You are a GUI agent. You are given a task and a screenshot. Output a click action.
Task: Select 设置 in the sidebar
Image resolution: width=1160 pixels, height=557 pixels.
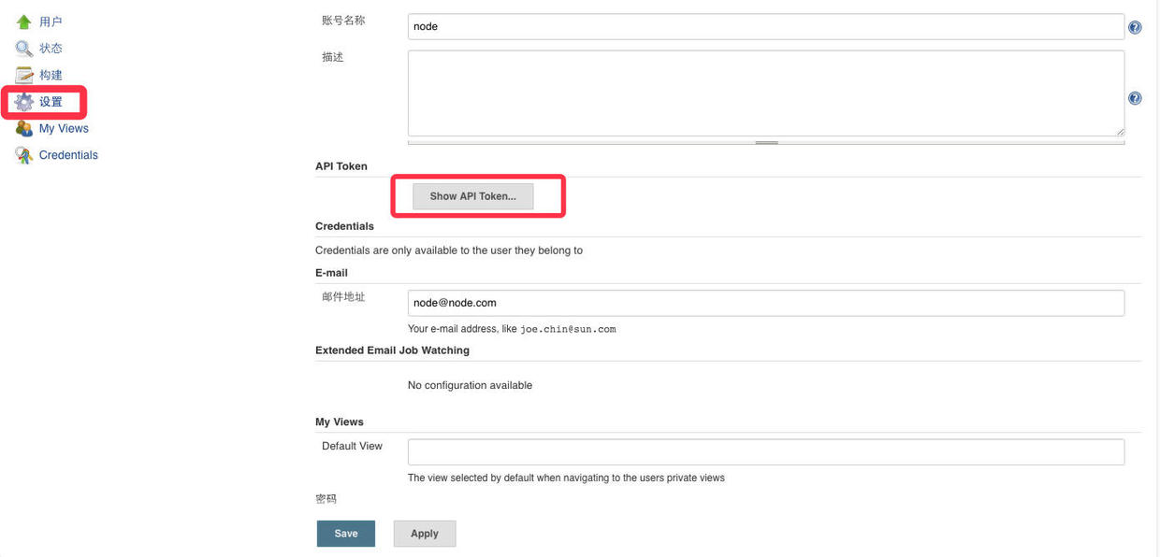click(x=51, y=102)
